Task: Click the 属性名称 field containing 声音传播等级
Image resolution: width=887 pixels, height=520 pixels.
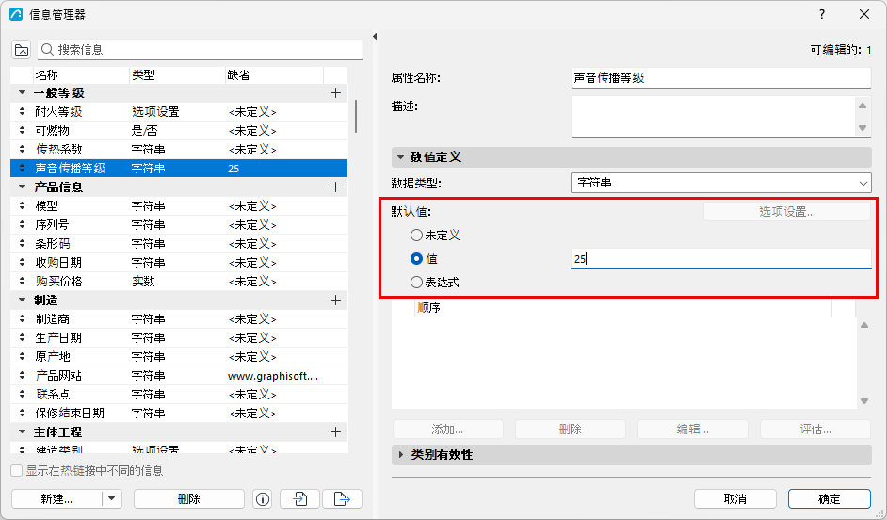Action: [x=720, y=78]
